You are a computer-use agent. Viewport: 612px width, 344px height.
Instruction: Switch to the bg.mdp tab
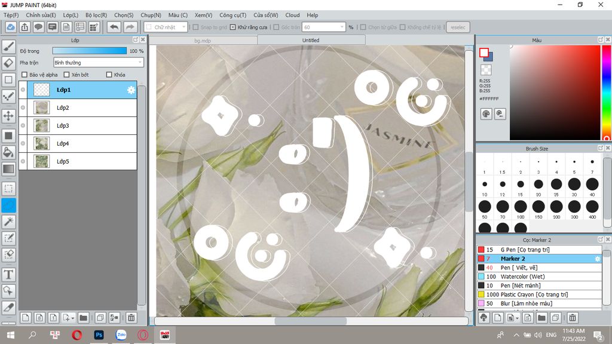tap(203, 40)
